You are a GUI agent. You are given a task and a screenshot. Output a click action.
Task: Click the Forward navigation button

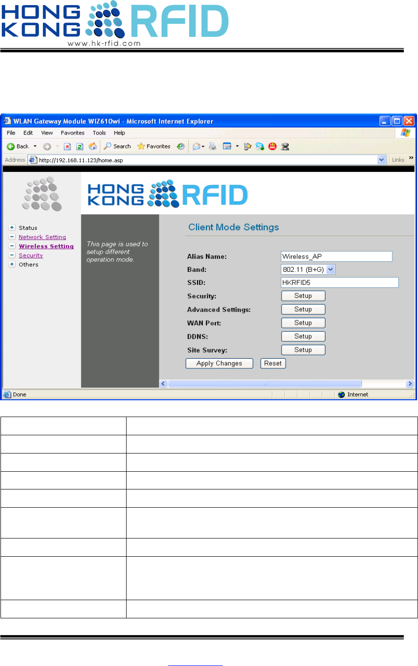click(x=47, y=147)
